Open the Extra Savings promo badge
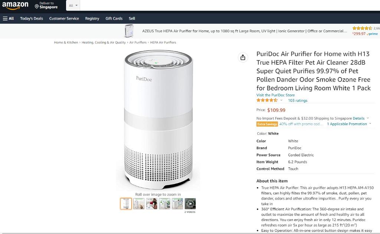This screenshot has width=380, height=234. coord(267,124)
